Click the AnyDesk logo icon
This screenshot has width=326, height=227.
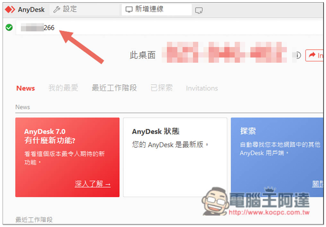pos(10,9)
